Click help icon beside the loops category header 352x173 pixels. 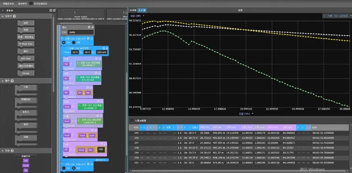(x=12, y=81)
